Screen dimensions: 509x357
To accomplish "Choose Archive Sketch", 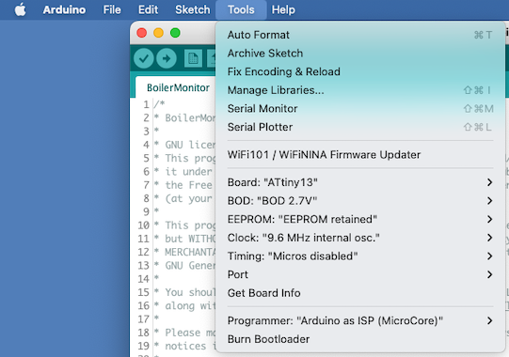I will click(360, 54).
